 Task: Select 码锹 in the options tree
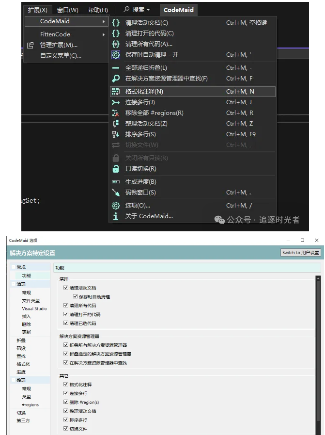click(21, 349)
